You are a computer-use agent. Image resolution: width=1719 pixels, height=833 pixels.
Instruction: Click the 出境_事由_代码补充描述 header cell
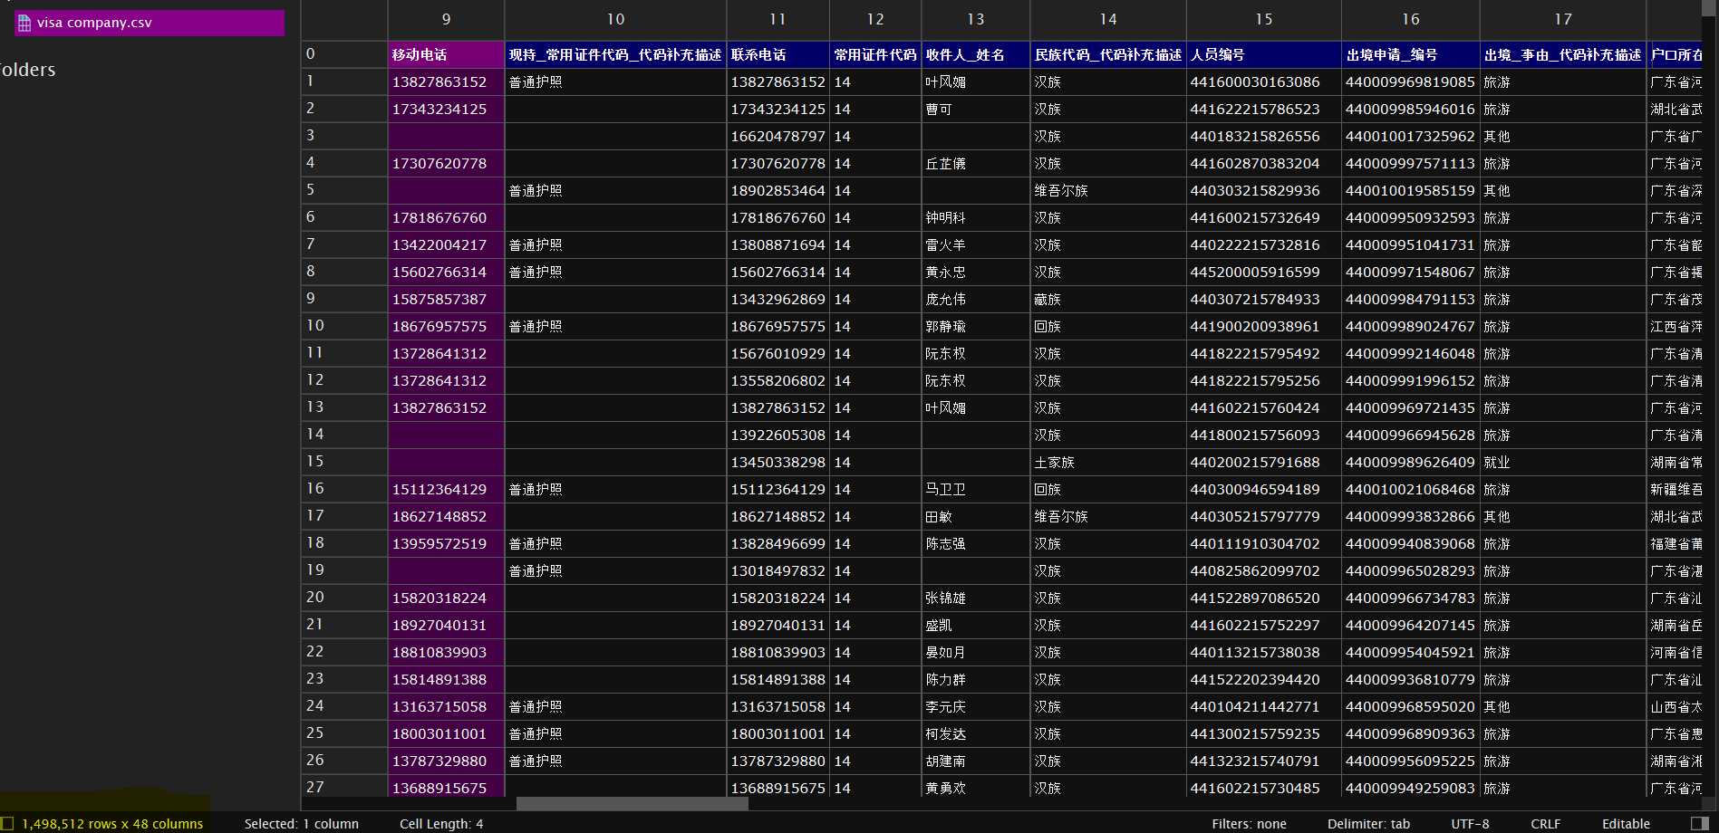coord(1563,54)
